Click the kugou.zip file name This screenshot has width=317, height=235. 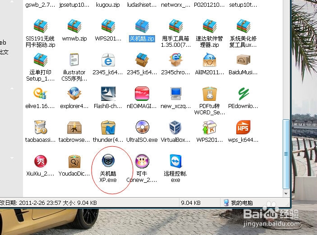pos(108,5)
